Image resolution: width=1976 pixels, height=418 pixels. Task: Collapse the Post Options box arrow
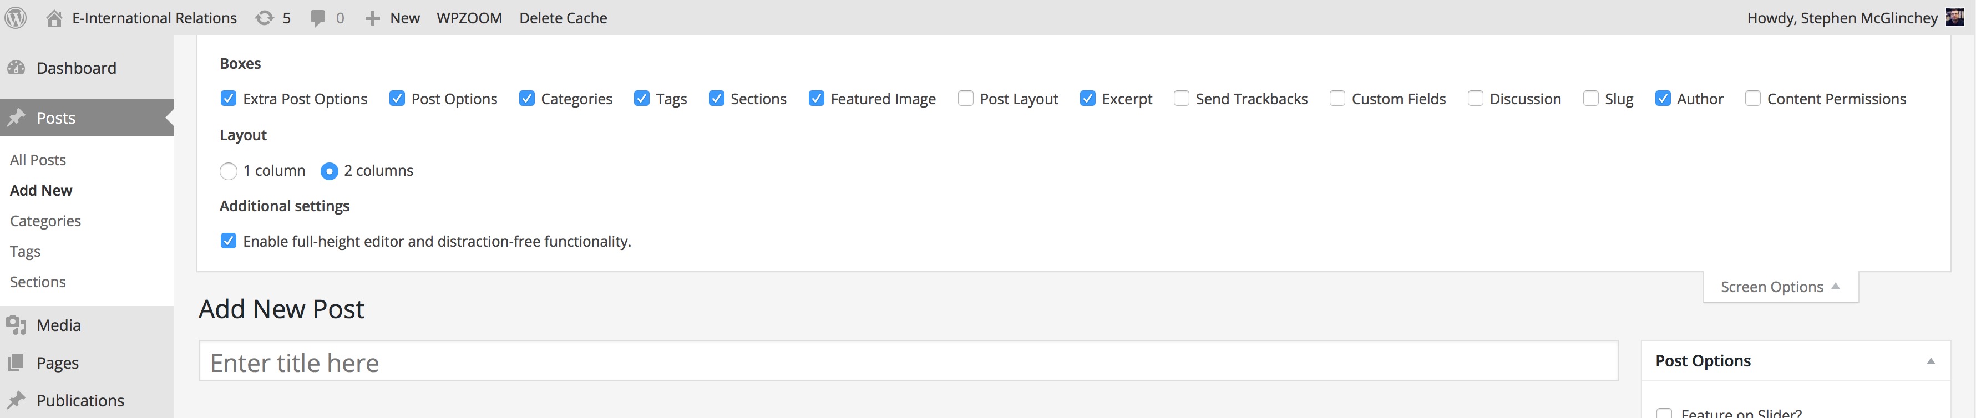click(x=1931, y=360)
